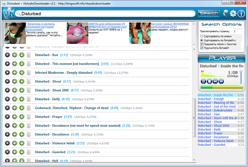
Task: Select Disturbed - Guarded in the playlist
Action: (221, 144)
